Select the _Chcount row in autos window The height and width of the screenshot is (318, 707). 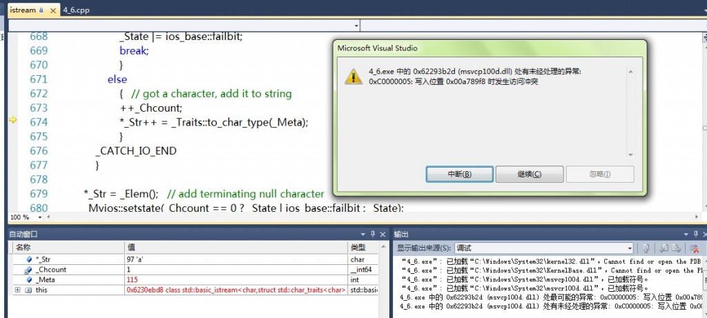pyautogui.click(x=194, y=270)
